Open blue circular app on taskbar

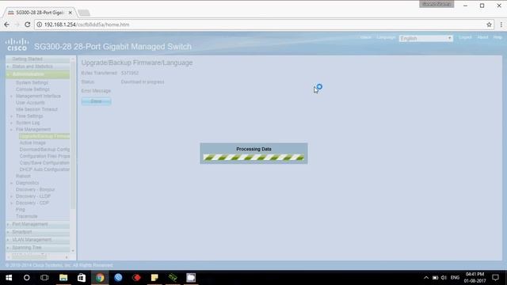pyautogui.click(x=118, y=278)
